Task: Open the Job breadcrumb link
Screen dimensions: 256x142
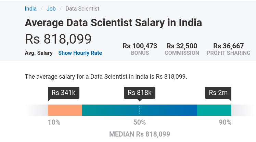Action: pos(51,9)
